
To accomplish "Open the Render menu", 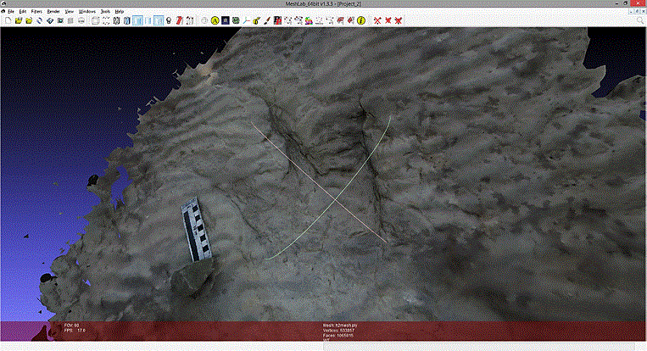I will (53, 11).
